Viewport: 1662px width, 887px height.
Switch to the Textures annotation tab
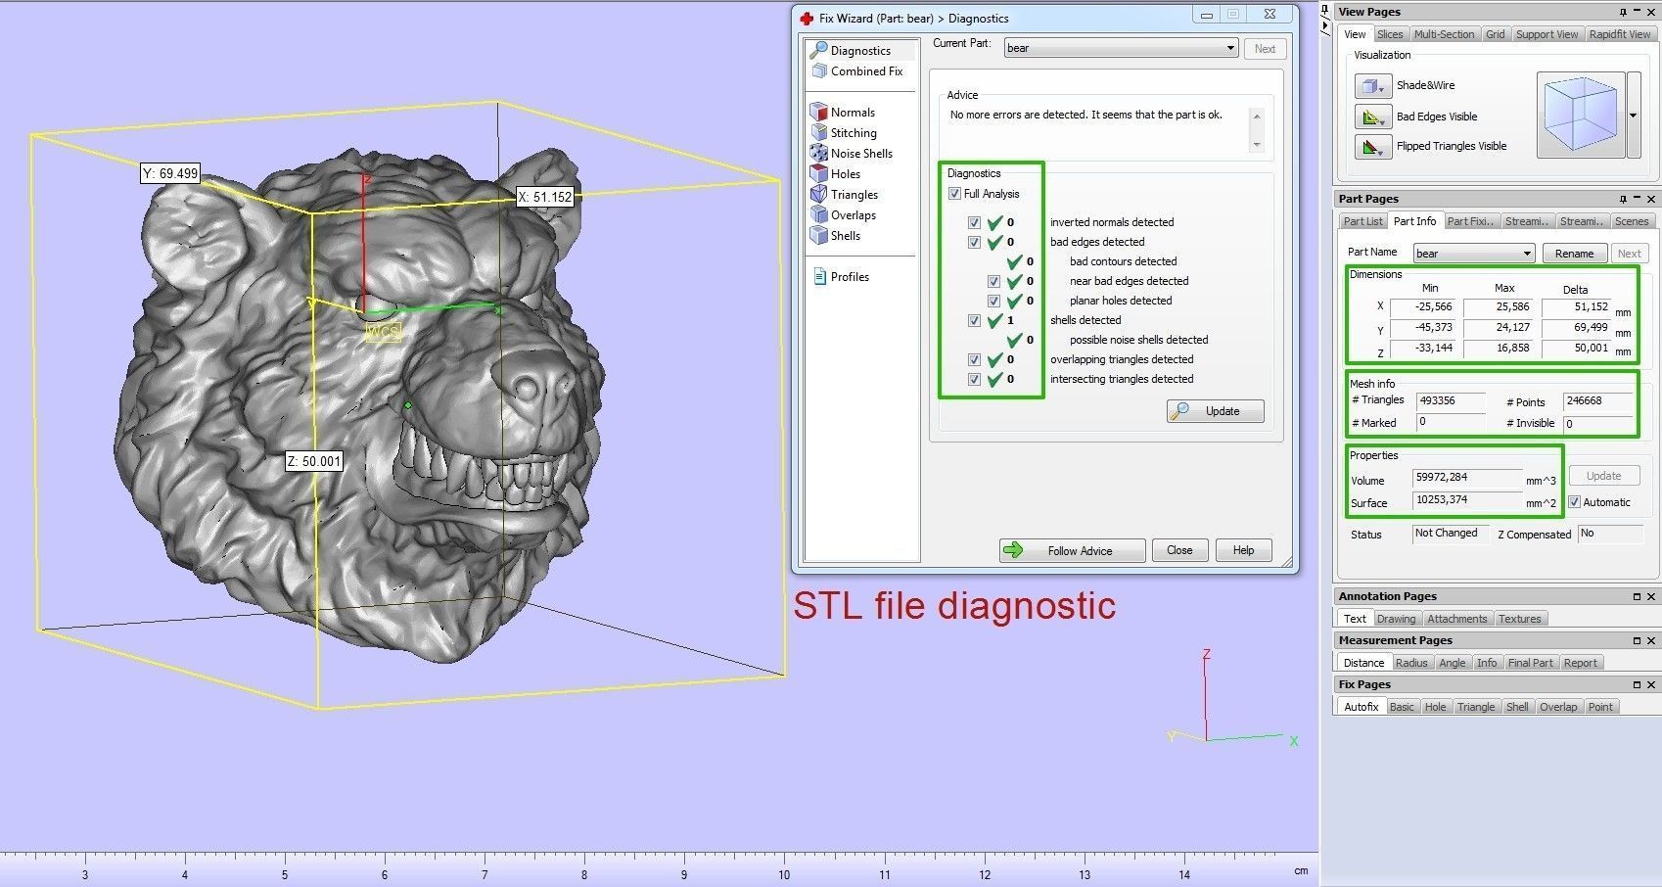pyautogui.click(x=1519, y=619)
